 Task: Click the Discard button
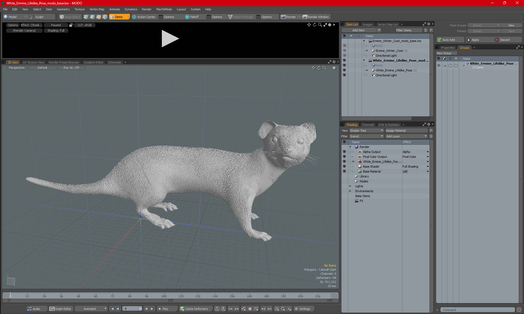508,40
